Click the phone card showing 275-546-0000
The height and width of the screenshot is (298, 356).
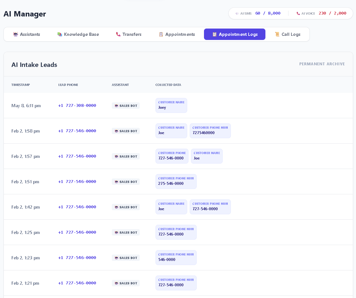point(176,182)
